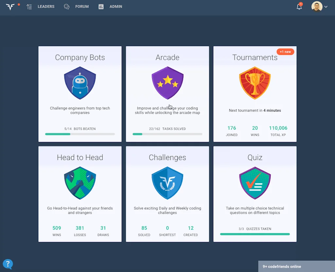
Task: Open the Tournaments card title
Action: 255,57
